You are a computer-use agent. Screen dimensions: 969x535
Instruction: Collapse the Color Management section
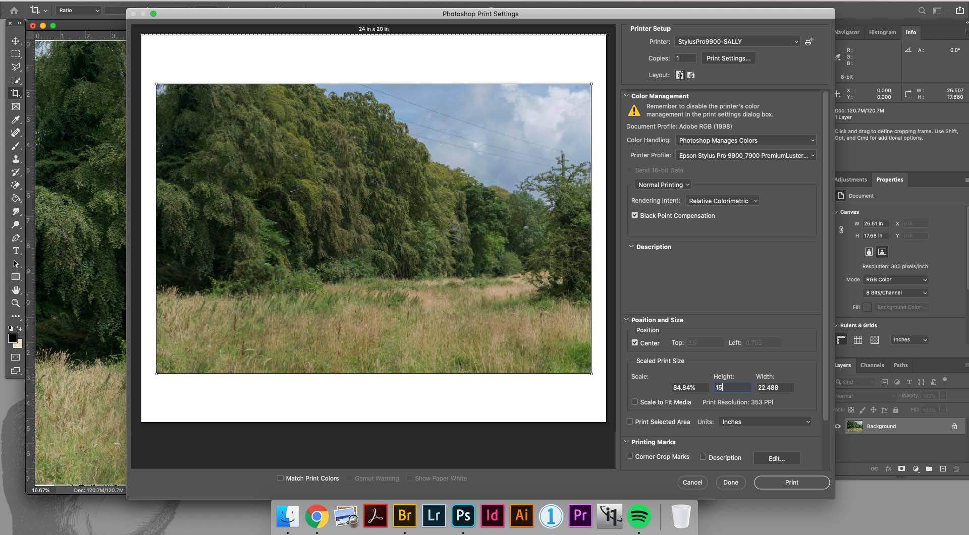(x=626, y=96)
